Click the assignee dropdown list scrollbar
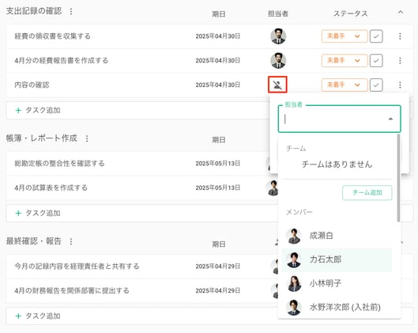 pos(398,178)
